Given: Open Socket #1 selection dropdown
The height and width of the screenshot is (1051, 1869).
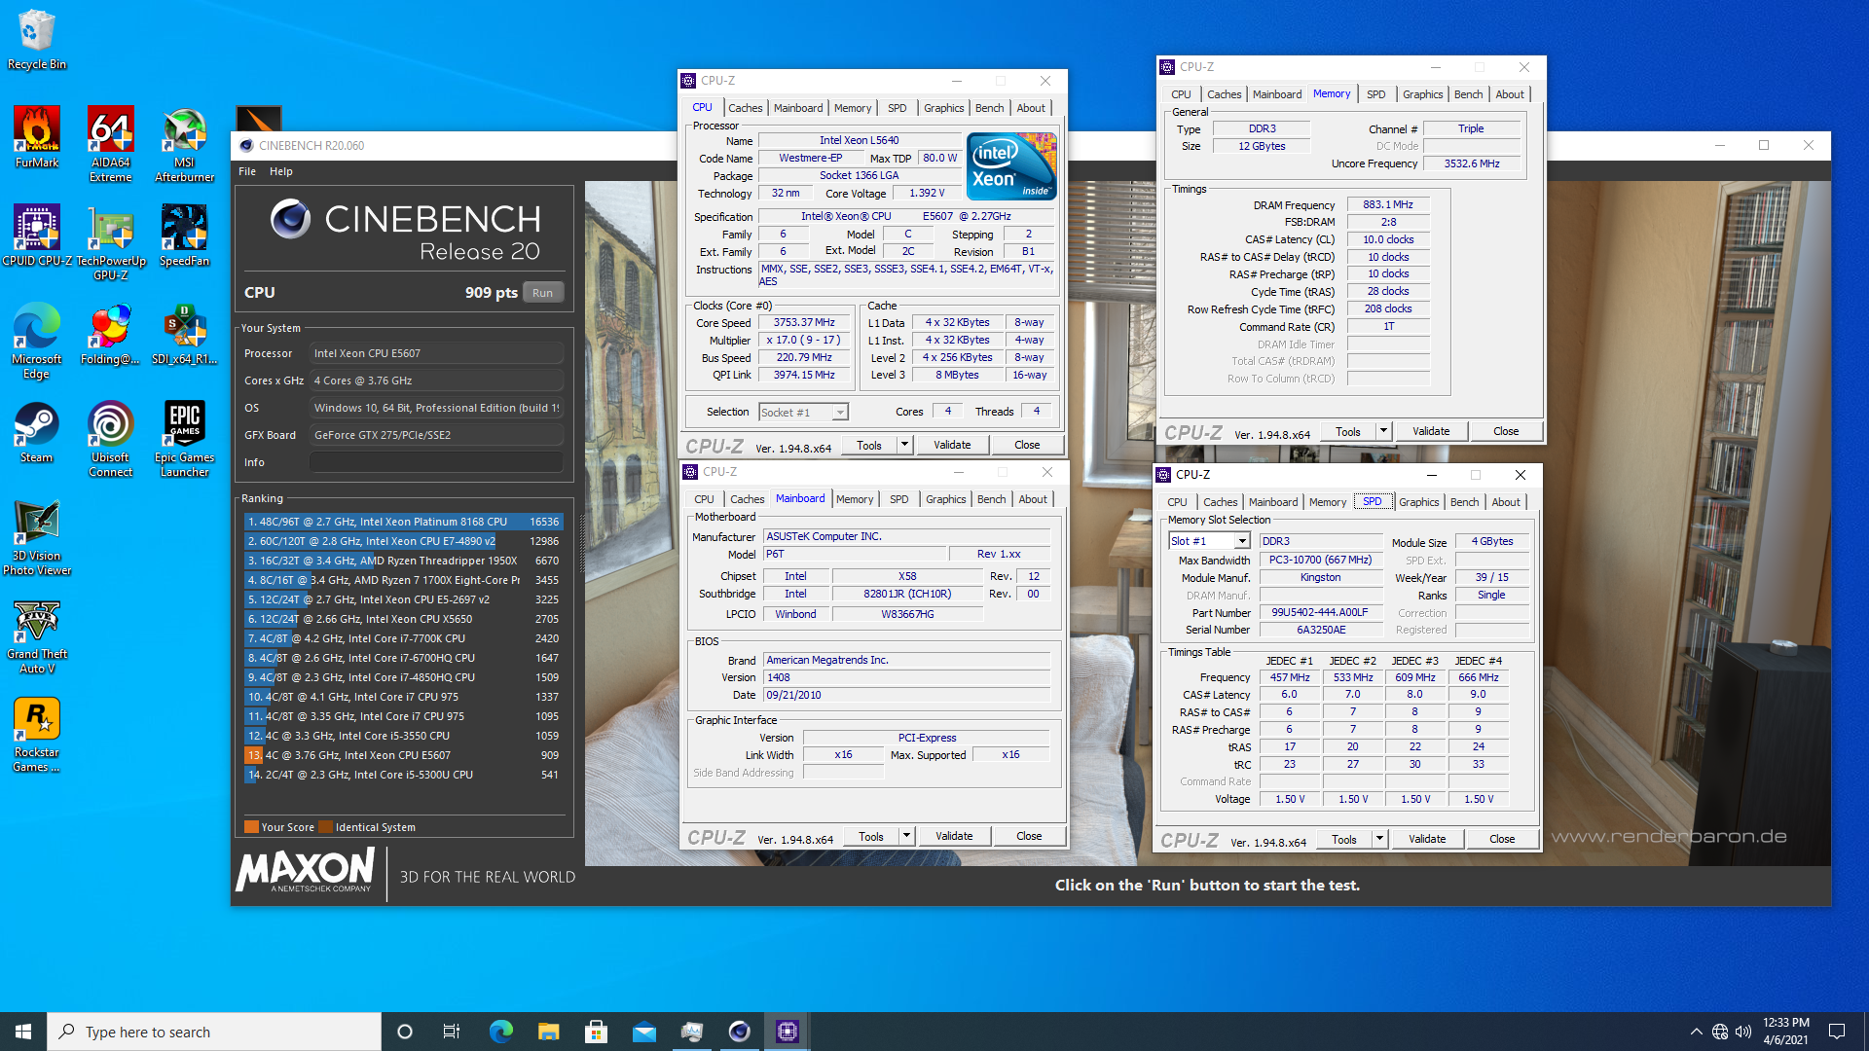Looking at the screenshot, I should [803, 413].
